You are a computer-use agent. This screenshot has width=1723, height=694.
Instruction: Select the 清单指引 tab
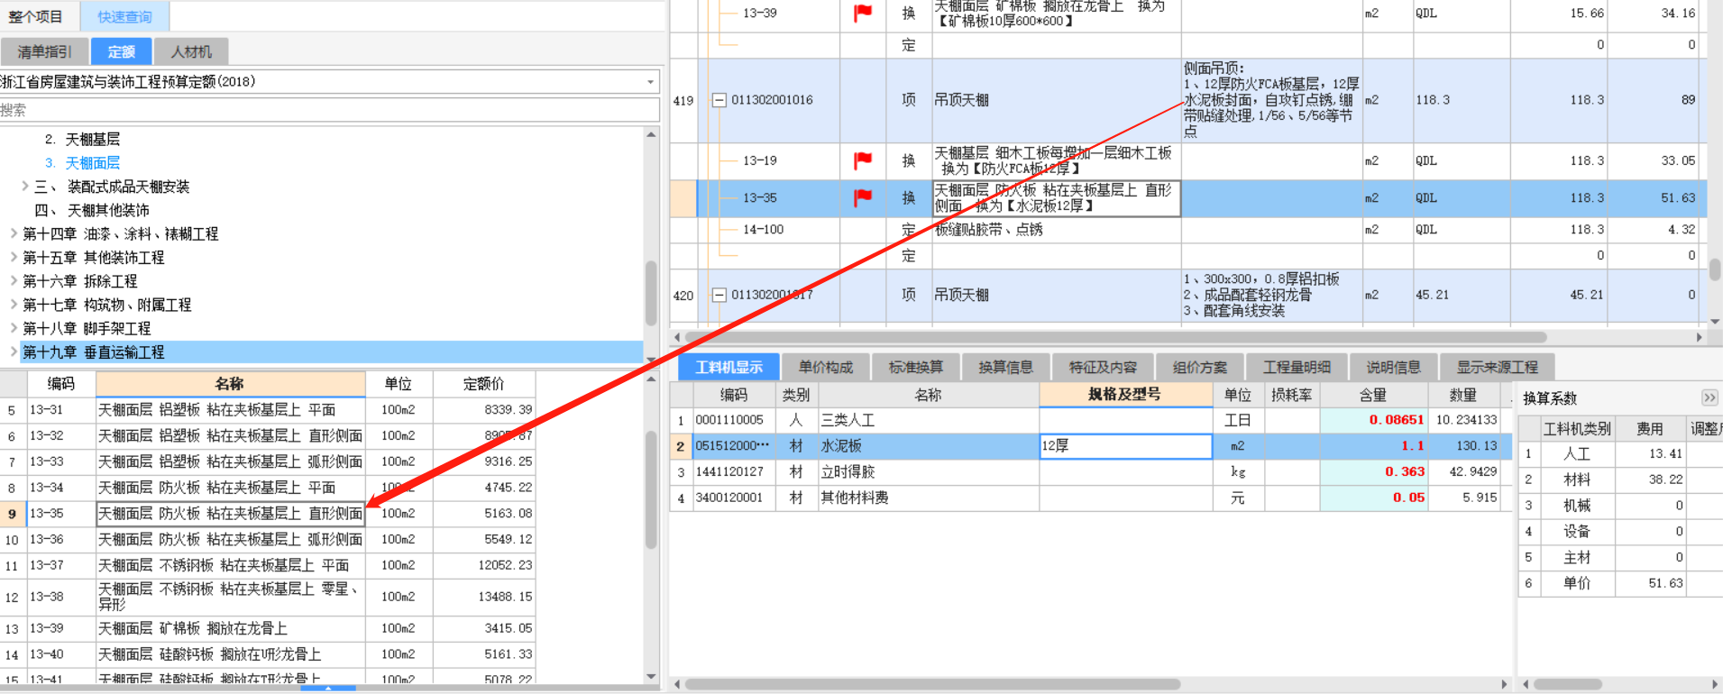pos(44,51)
